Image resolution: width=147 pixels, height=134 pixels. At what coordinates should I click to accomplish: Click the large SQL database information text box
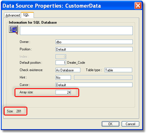76,30
